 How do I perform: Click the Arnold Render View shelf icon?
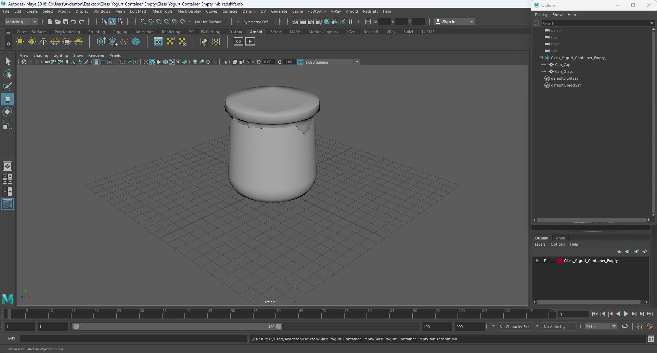coord(239,41)
